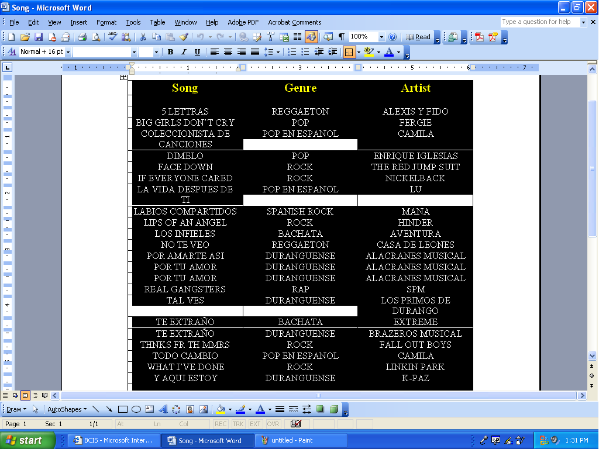Select the Rectangle shape tool
The image size is (599, 449).
pos(123,409)
